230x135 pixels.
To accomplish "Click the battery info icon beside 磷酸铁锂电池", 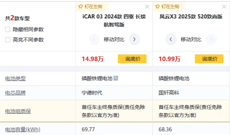I will [x=116, y=78].
